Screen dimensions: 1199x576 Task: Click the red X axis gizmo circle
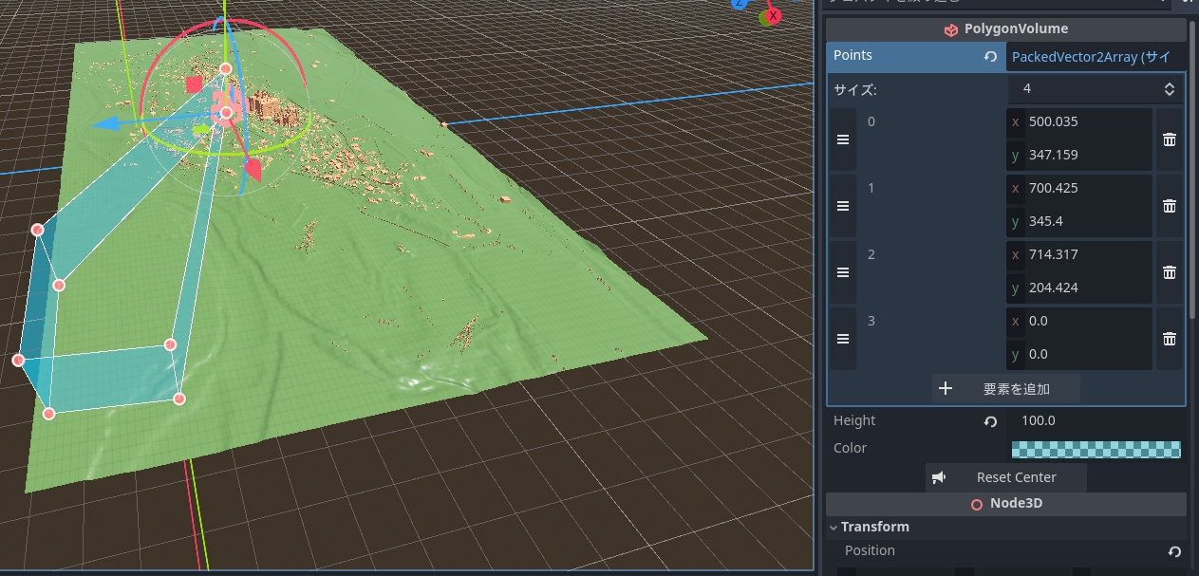(x=773, y=15)
